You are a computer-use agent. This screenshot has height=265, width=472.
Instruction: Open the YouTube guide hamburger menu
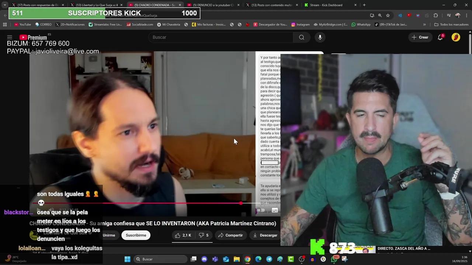click(x=10, y=37)
